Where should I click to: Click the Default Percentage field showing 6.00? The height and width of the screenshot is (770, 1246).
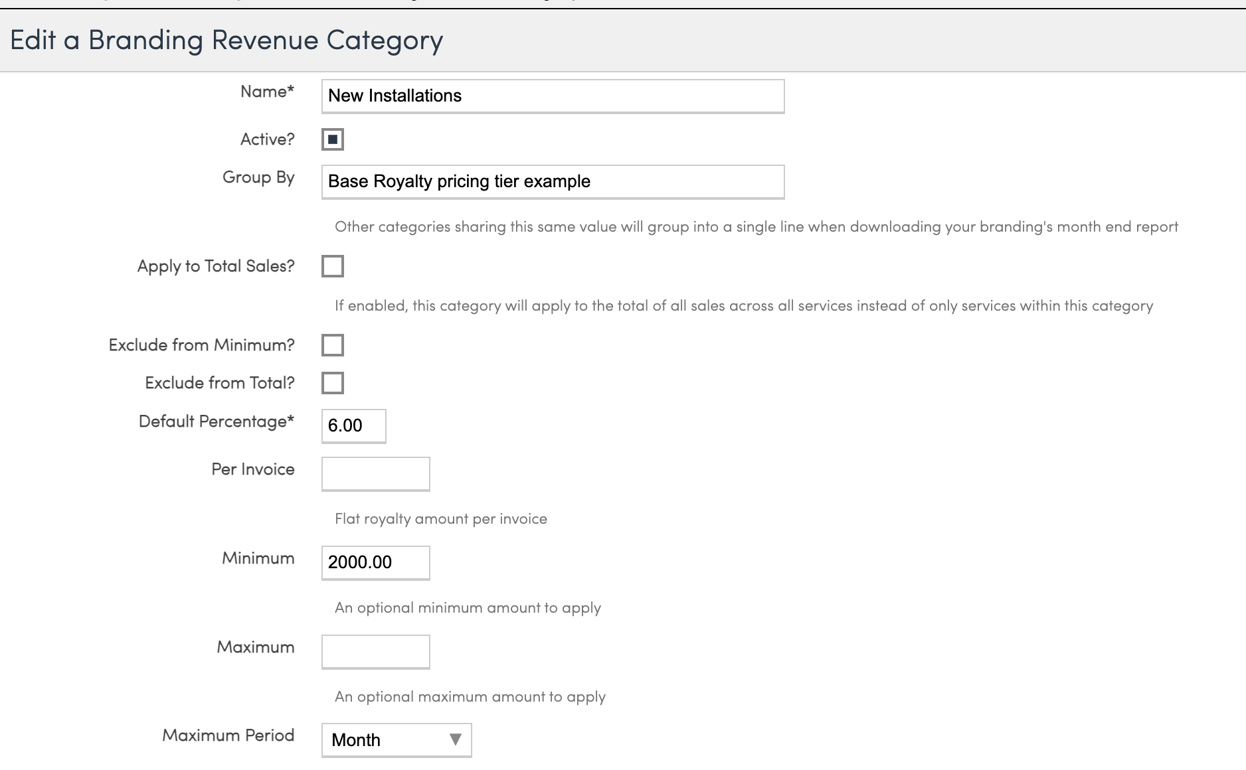tap(353, 425)
